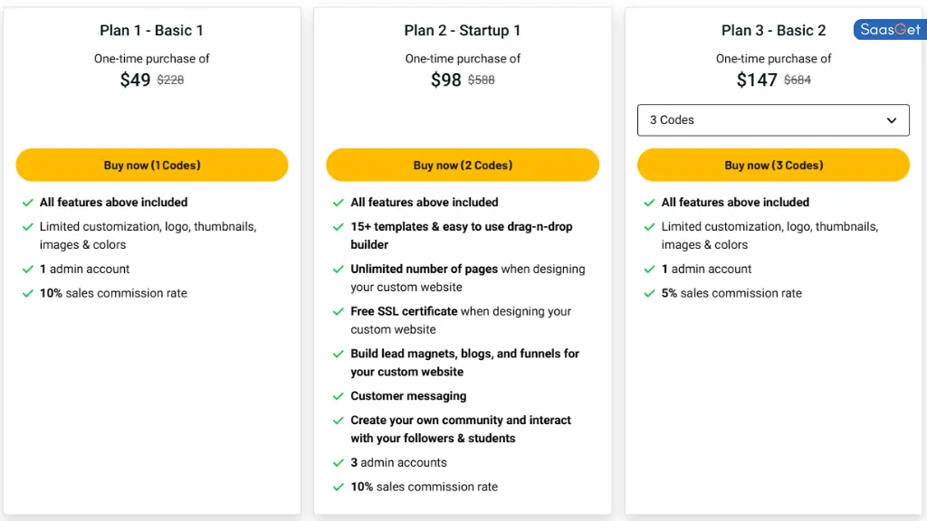Viewport: 927px width, 521px height.
Task: Select Plan 2 - Startup 1 heading
Action: click(x=463, y=30)
